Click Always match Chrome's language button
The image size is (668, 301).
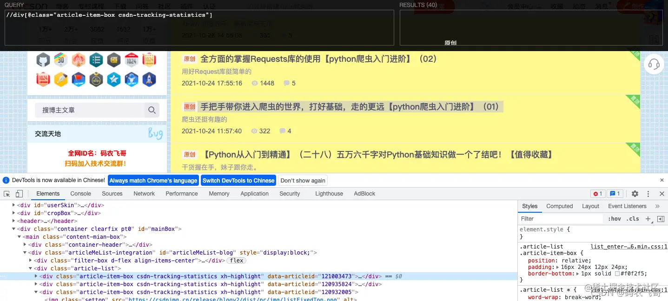[x=153, y=180]
